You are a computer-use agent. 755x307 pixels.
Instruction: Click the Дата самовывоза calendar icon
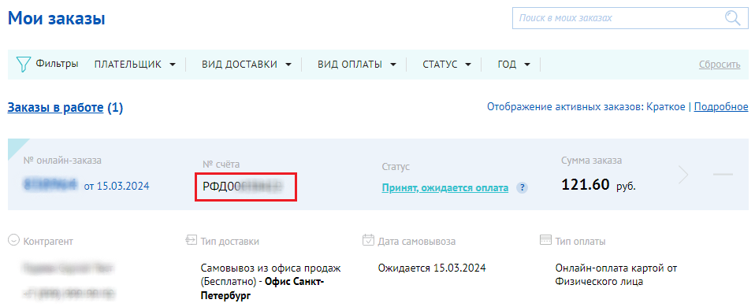pyautogui.click(x=368, y=239)
